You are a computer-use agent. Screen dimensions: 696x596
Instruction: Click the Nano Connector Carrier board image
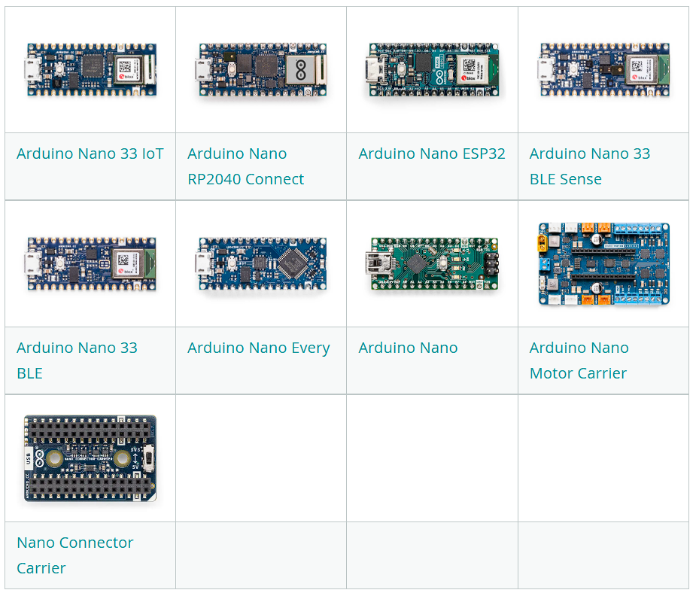tap(90, 458)
